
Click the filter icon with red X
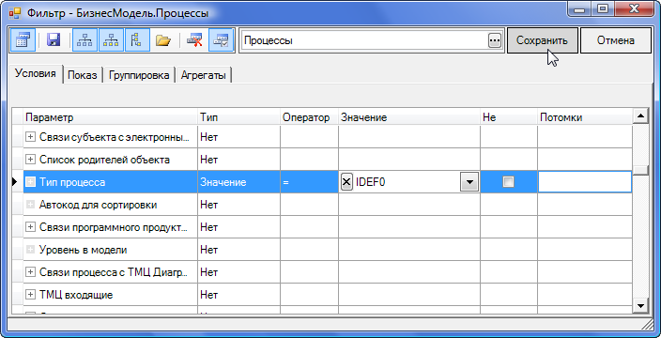tap(194, 40)
